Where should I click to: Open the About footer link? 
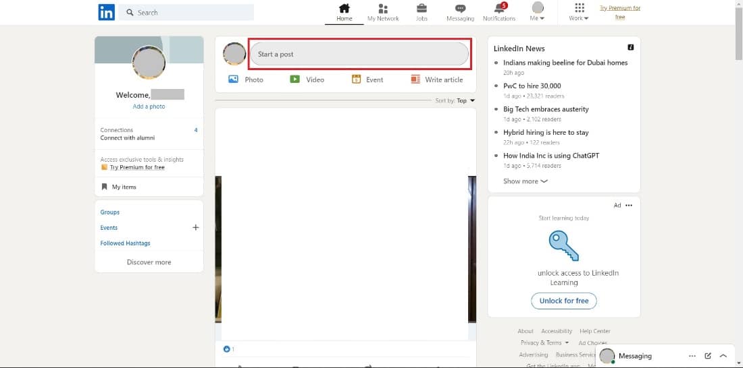click(x=526, y=331)
